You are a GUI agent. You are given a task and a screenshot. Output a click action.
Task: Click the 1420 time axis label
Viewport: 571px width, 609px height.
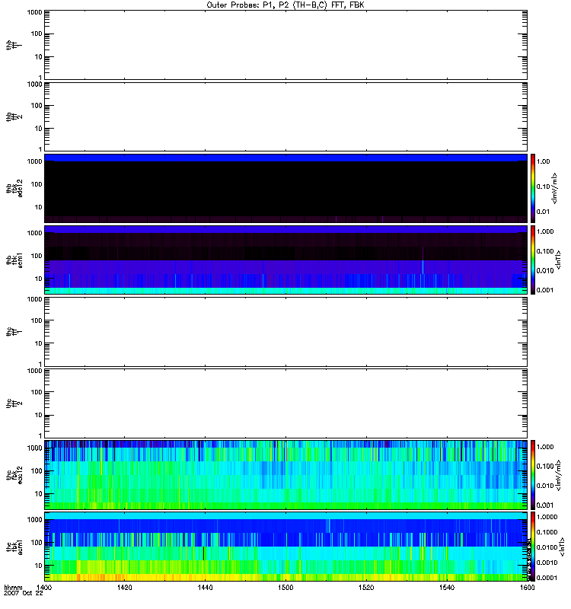(x=125, y=588)
